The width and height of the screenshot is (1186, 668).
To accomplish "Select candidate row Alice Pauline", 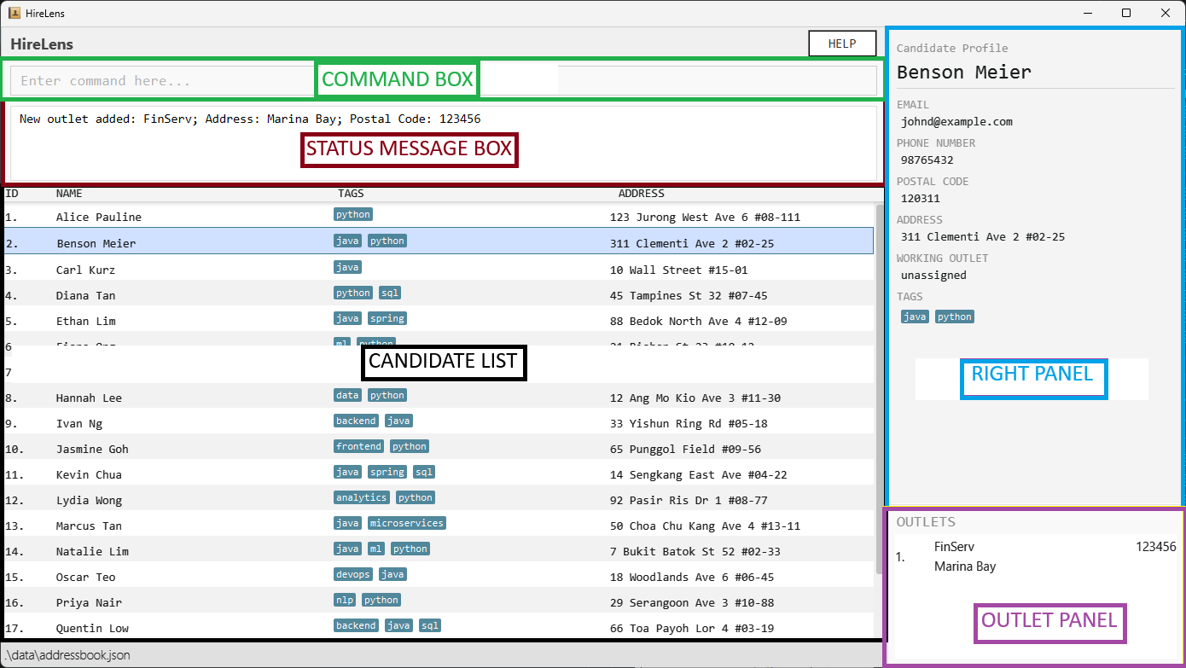I will 439,217.
